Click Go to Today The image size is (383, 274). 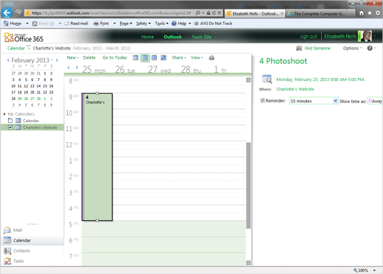click(x=115, y=57)
